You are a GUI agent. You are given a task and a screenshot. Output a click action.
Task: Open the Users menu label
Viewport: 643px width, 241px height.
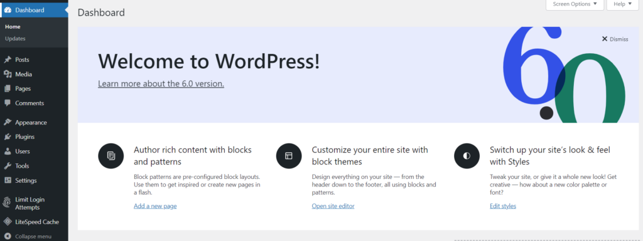click(x=23, y=151)
